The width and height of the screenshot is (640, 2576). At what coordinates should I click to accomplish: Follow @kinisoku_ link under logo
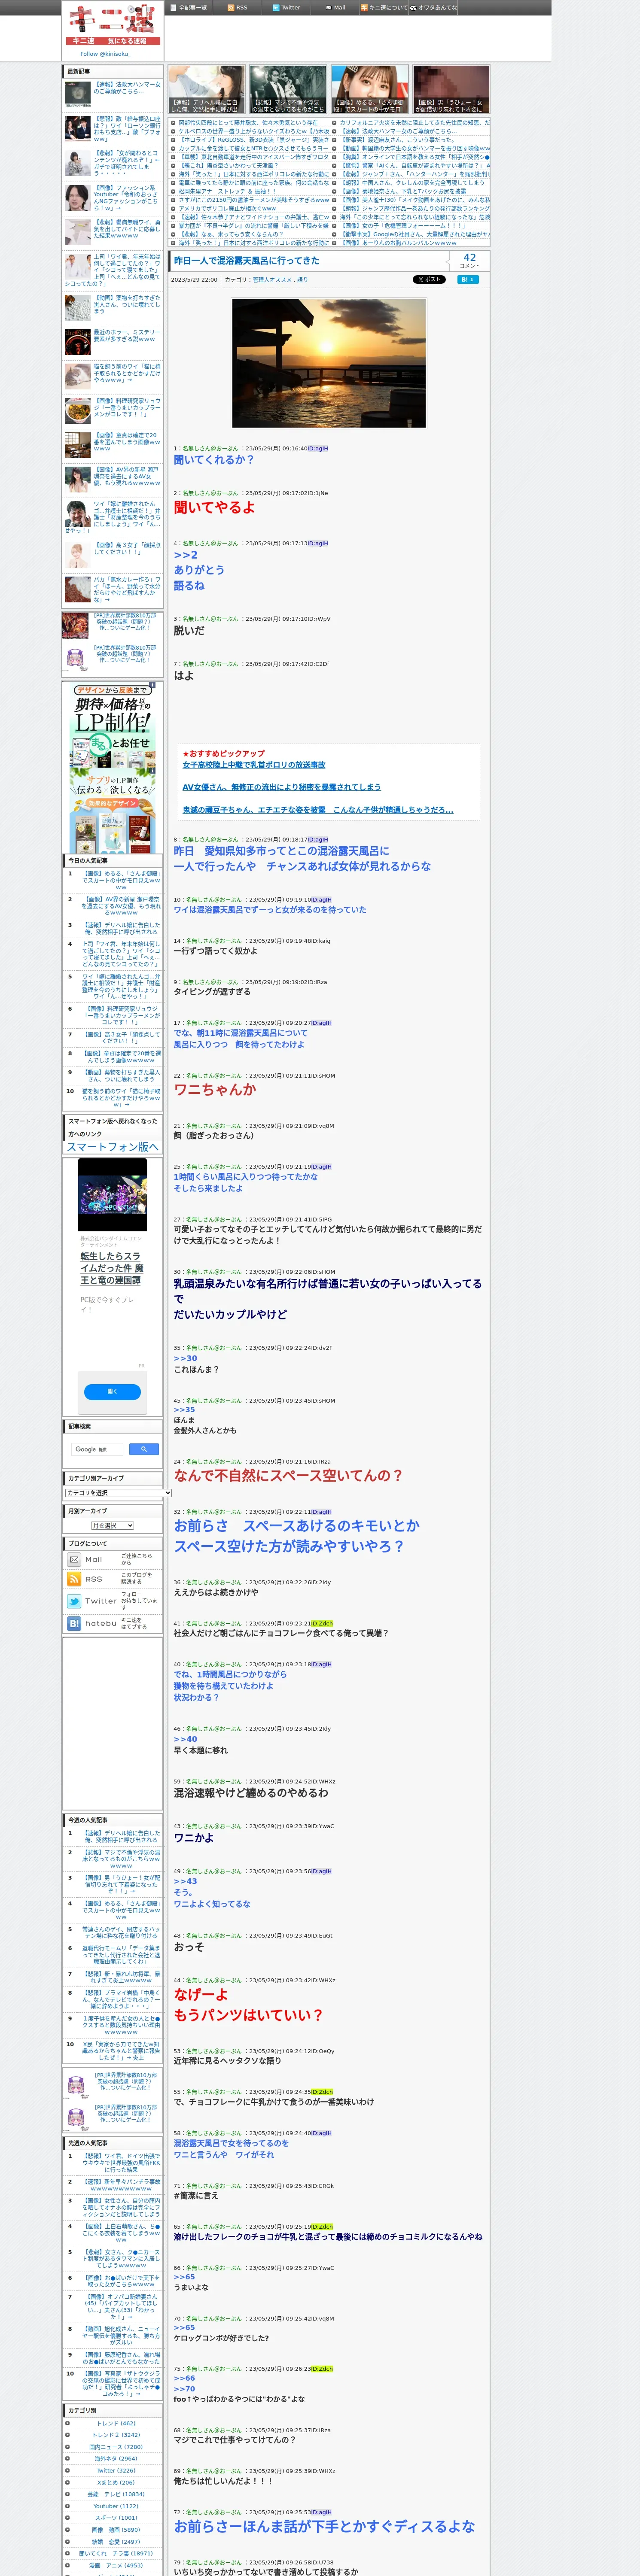click(x=105, y=54)
